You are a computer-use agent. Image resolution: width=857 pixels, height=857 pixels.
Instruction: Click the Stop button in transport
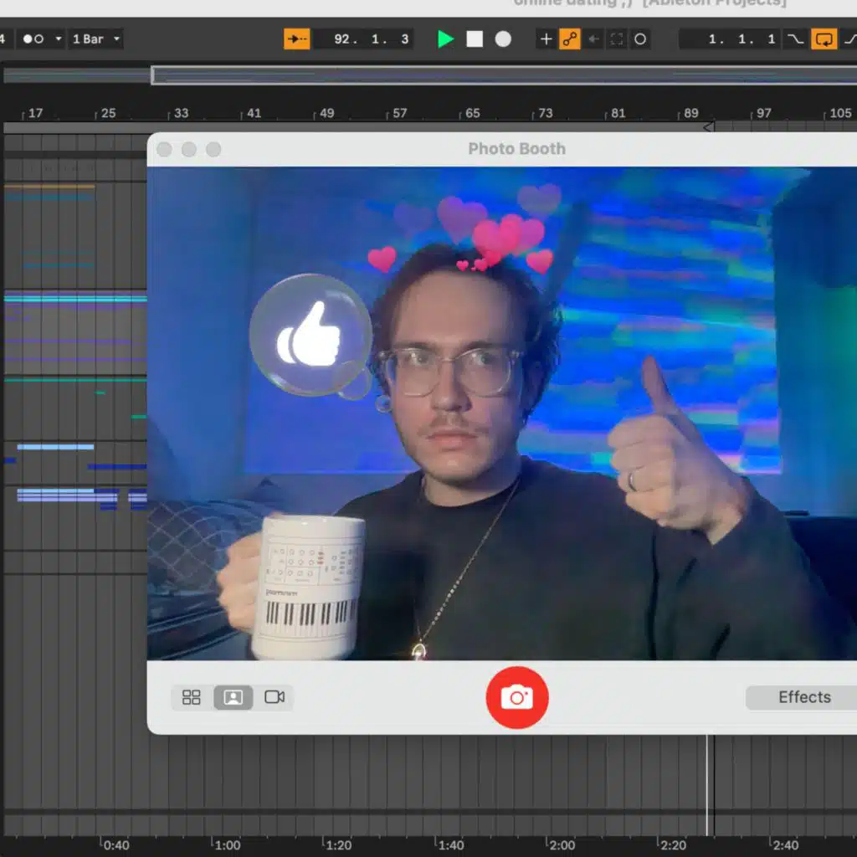tap(475, 39)
